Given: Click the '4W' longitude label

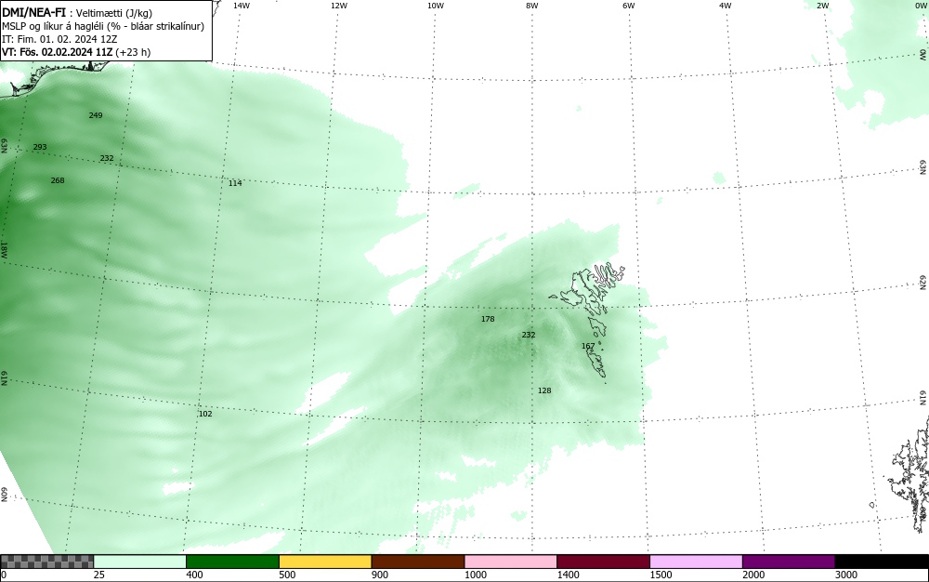Looking at the screenshot, I should pyautogui.click(x=726, y=6).
